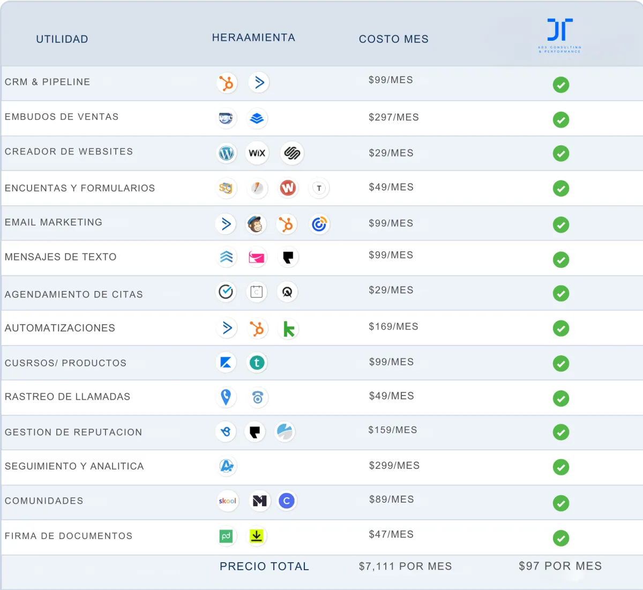Click the blue stacked chevrons icon in Mensajes de Texto
This screenshot has width=643, height=590.
tap(226, 257)
